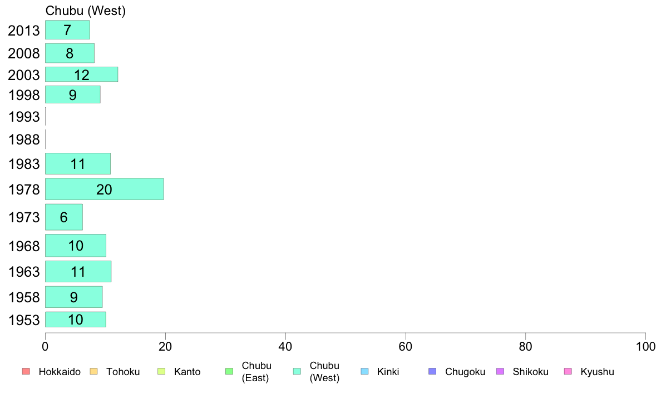This screenshot has width=661, height=409.
Task: Select the Kinki legend swatch
Action: [x=364, y=371]
